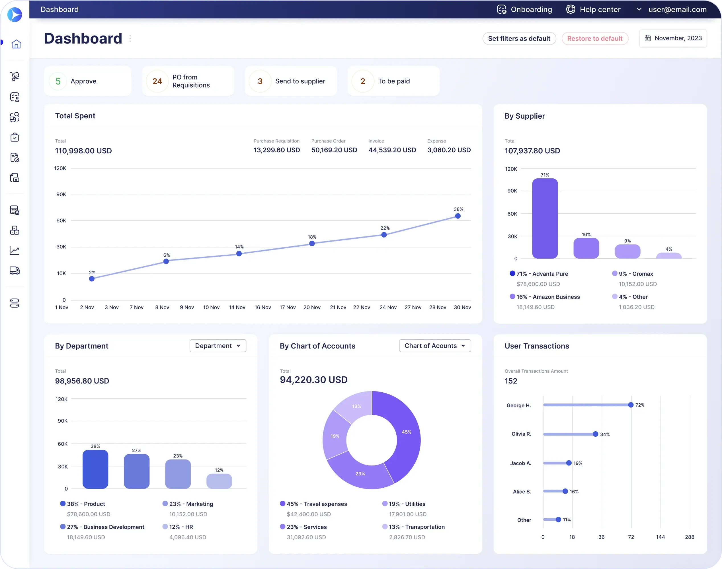The width and height of the screenshot is (722, 569).
Task: Open the three-dot menu beside Dashboard title
Action: point(130,39)
